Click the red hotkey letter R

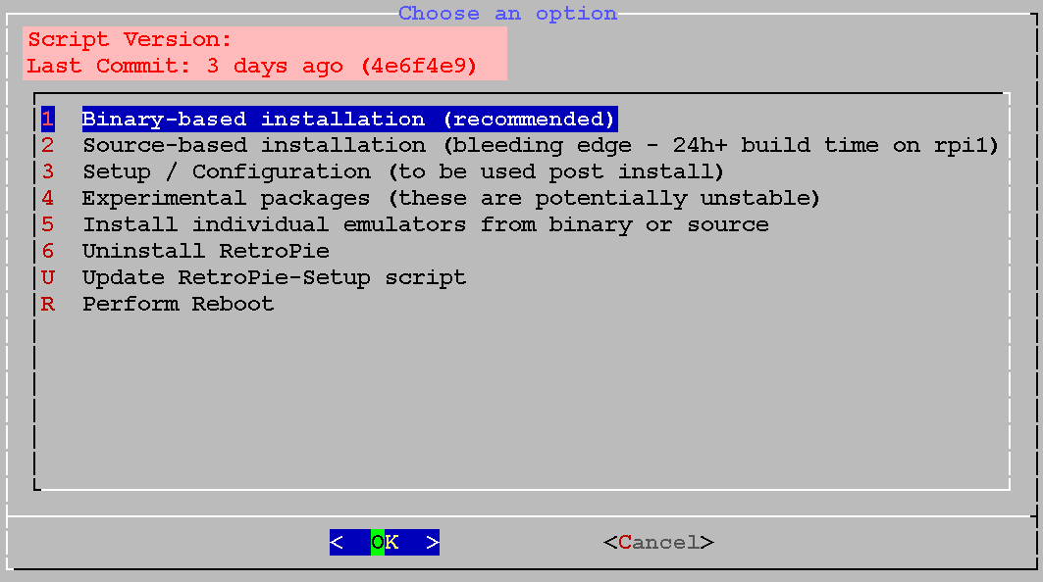click(48, 305)
